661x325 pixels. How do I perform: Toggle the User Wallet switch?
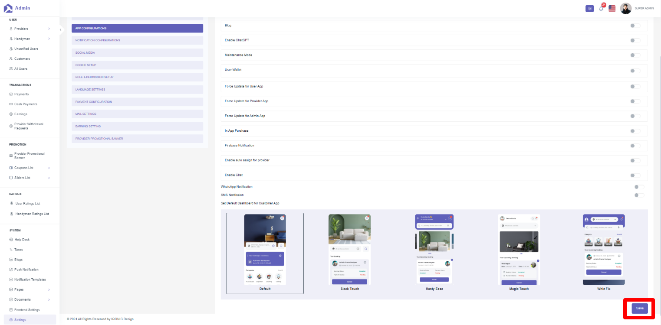coord(635,71)
